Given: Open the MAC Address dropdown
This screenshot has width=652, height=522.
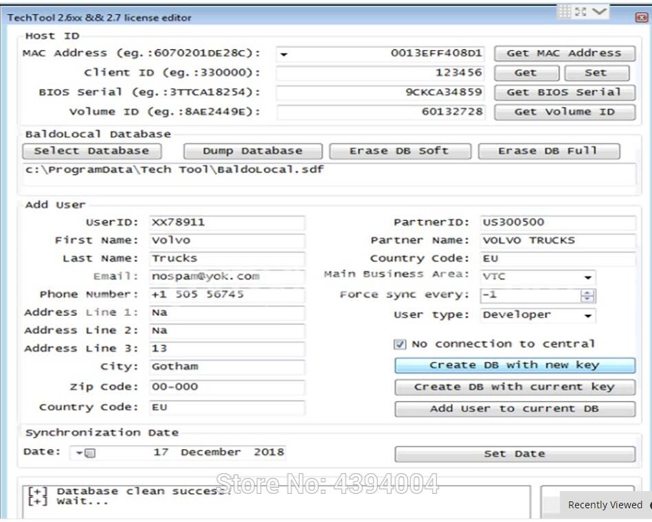Looking at the screenshot, I should tap(284, 54).
